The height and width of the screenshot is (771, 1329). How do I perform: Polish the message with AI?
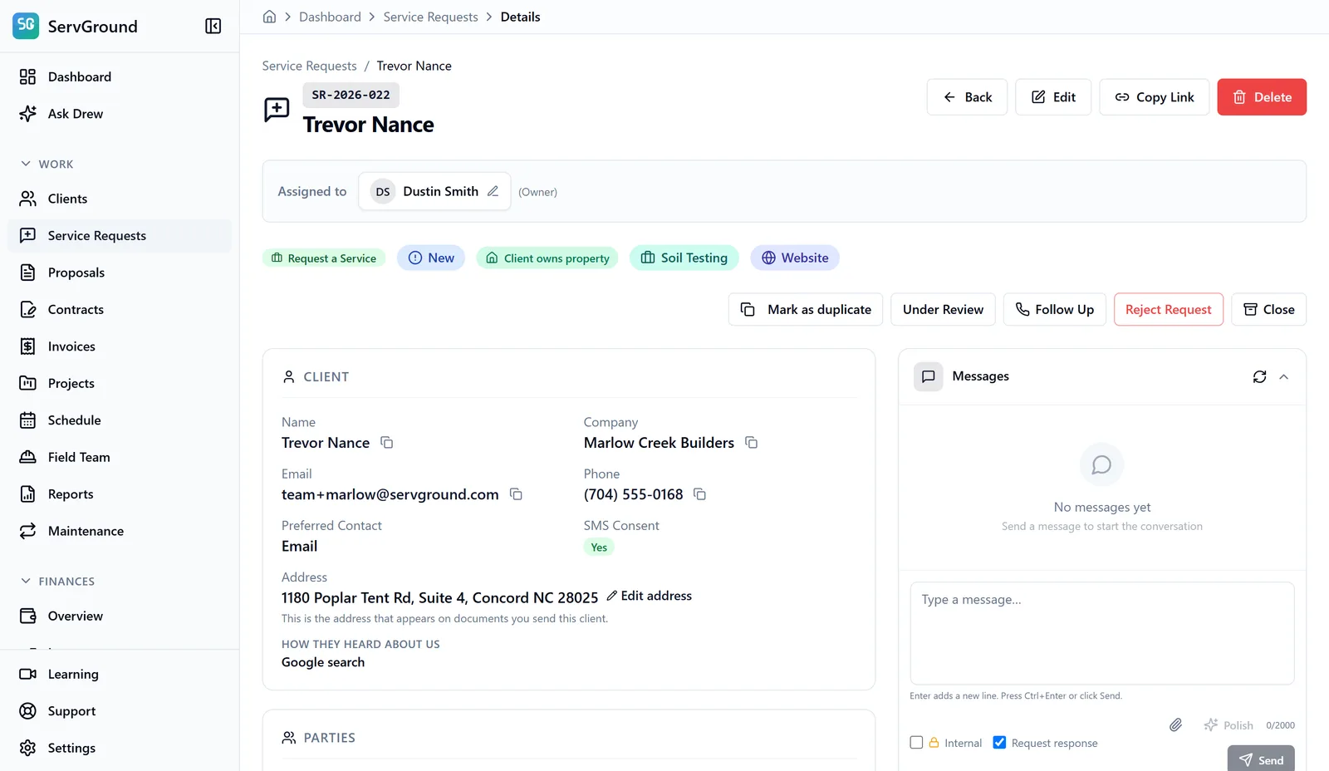pyautogui.click(x=1228, y=725)
